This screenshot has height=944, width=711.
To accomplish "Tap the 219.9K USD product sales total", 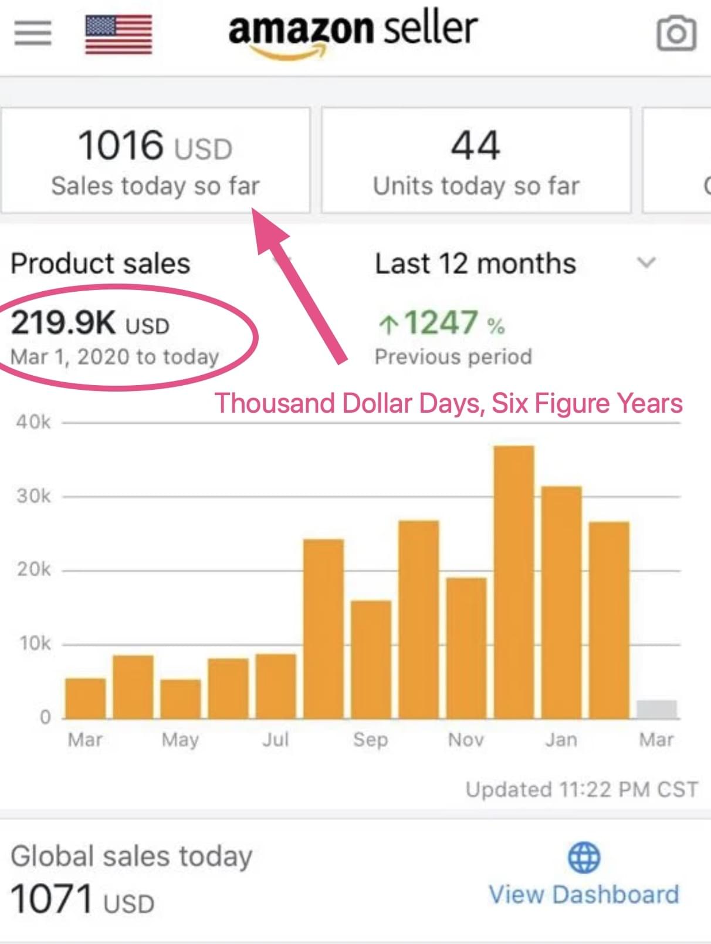I will [x=90, y=323].
